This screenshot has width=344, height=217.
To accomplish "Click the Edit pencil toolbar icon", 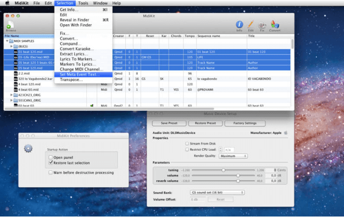I will pos(251,26).
